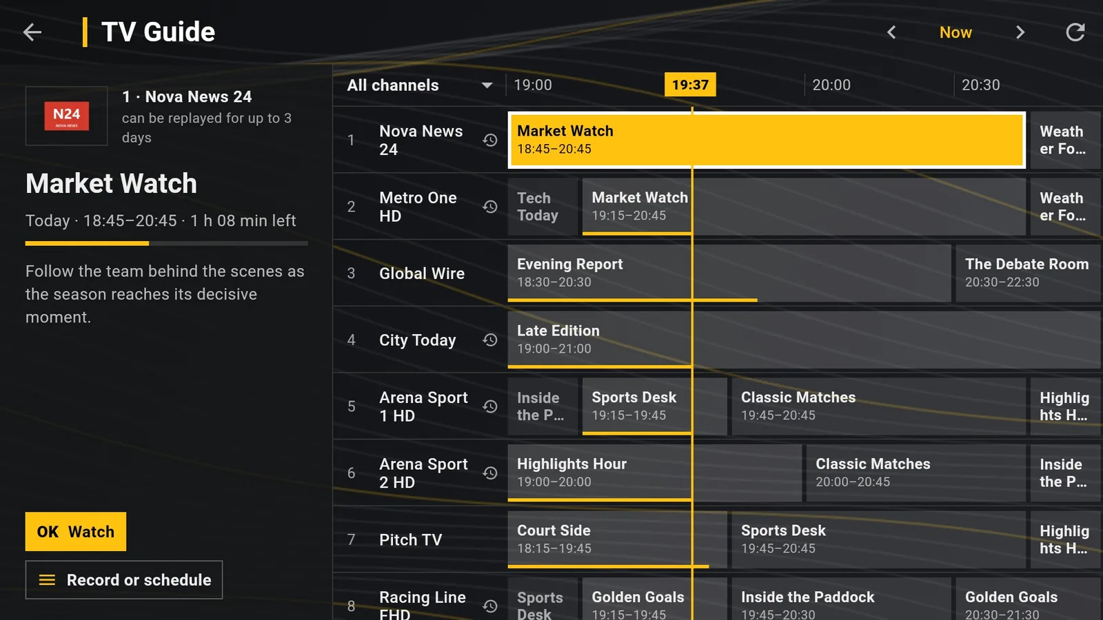Select Late Edition on City Today
The height and width of the screenshot is (620, 1103).
coord(805,340)
